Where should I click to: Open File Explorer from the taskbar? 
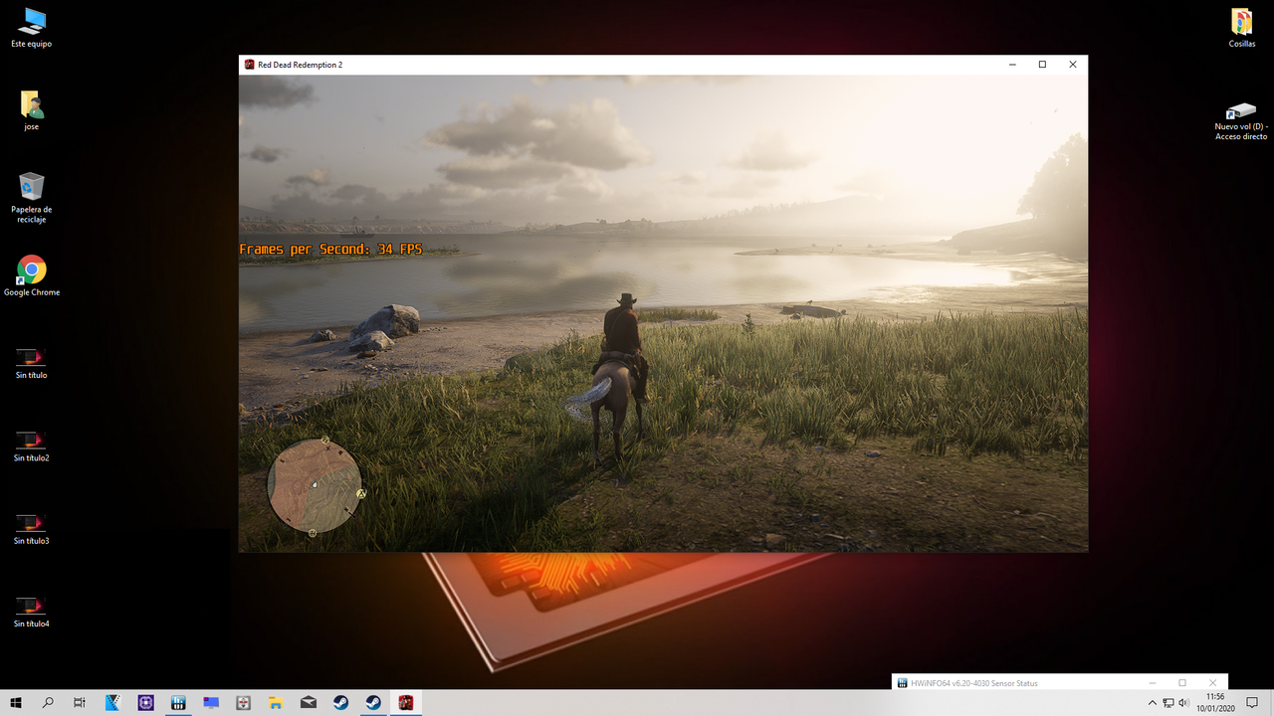276,703
